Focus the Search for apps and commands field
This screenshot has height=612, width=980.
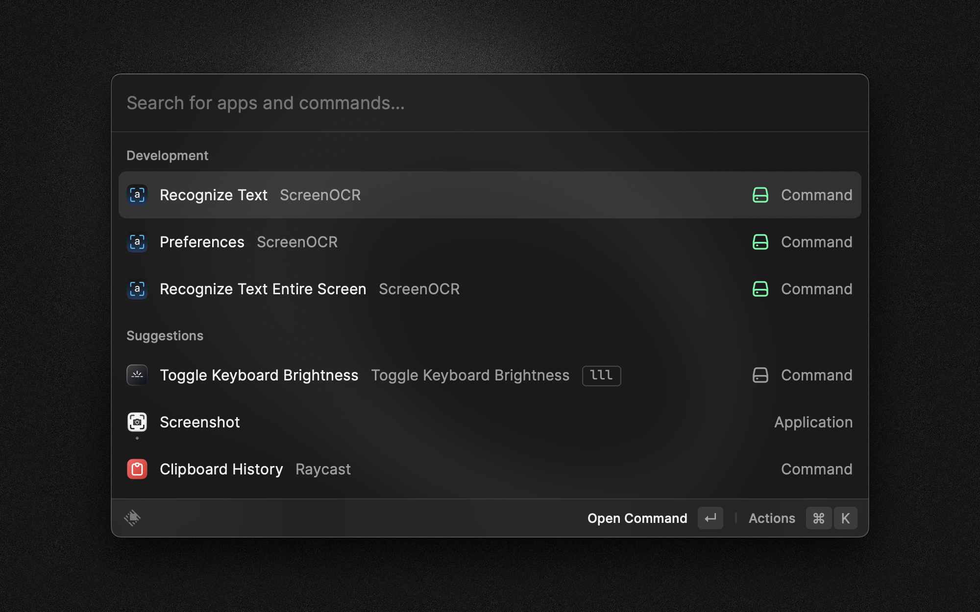pos(490,103)
